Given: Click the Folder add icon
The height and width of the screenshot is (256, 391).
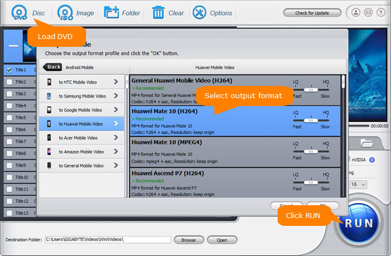Looking at the screenshot, I should point(112,12).
